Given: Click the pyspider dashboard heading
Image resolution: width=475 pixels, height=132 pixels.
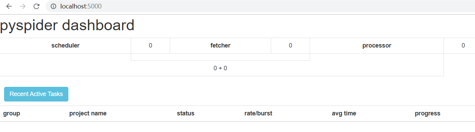Looking at the screenshot, I should coord(67,26).
